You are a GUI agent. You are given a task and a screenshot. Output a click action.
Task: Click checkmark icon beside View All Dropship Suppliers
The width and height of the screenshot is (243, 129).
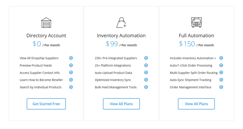tap(71, 58)
